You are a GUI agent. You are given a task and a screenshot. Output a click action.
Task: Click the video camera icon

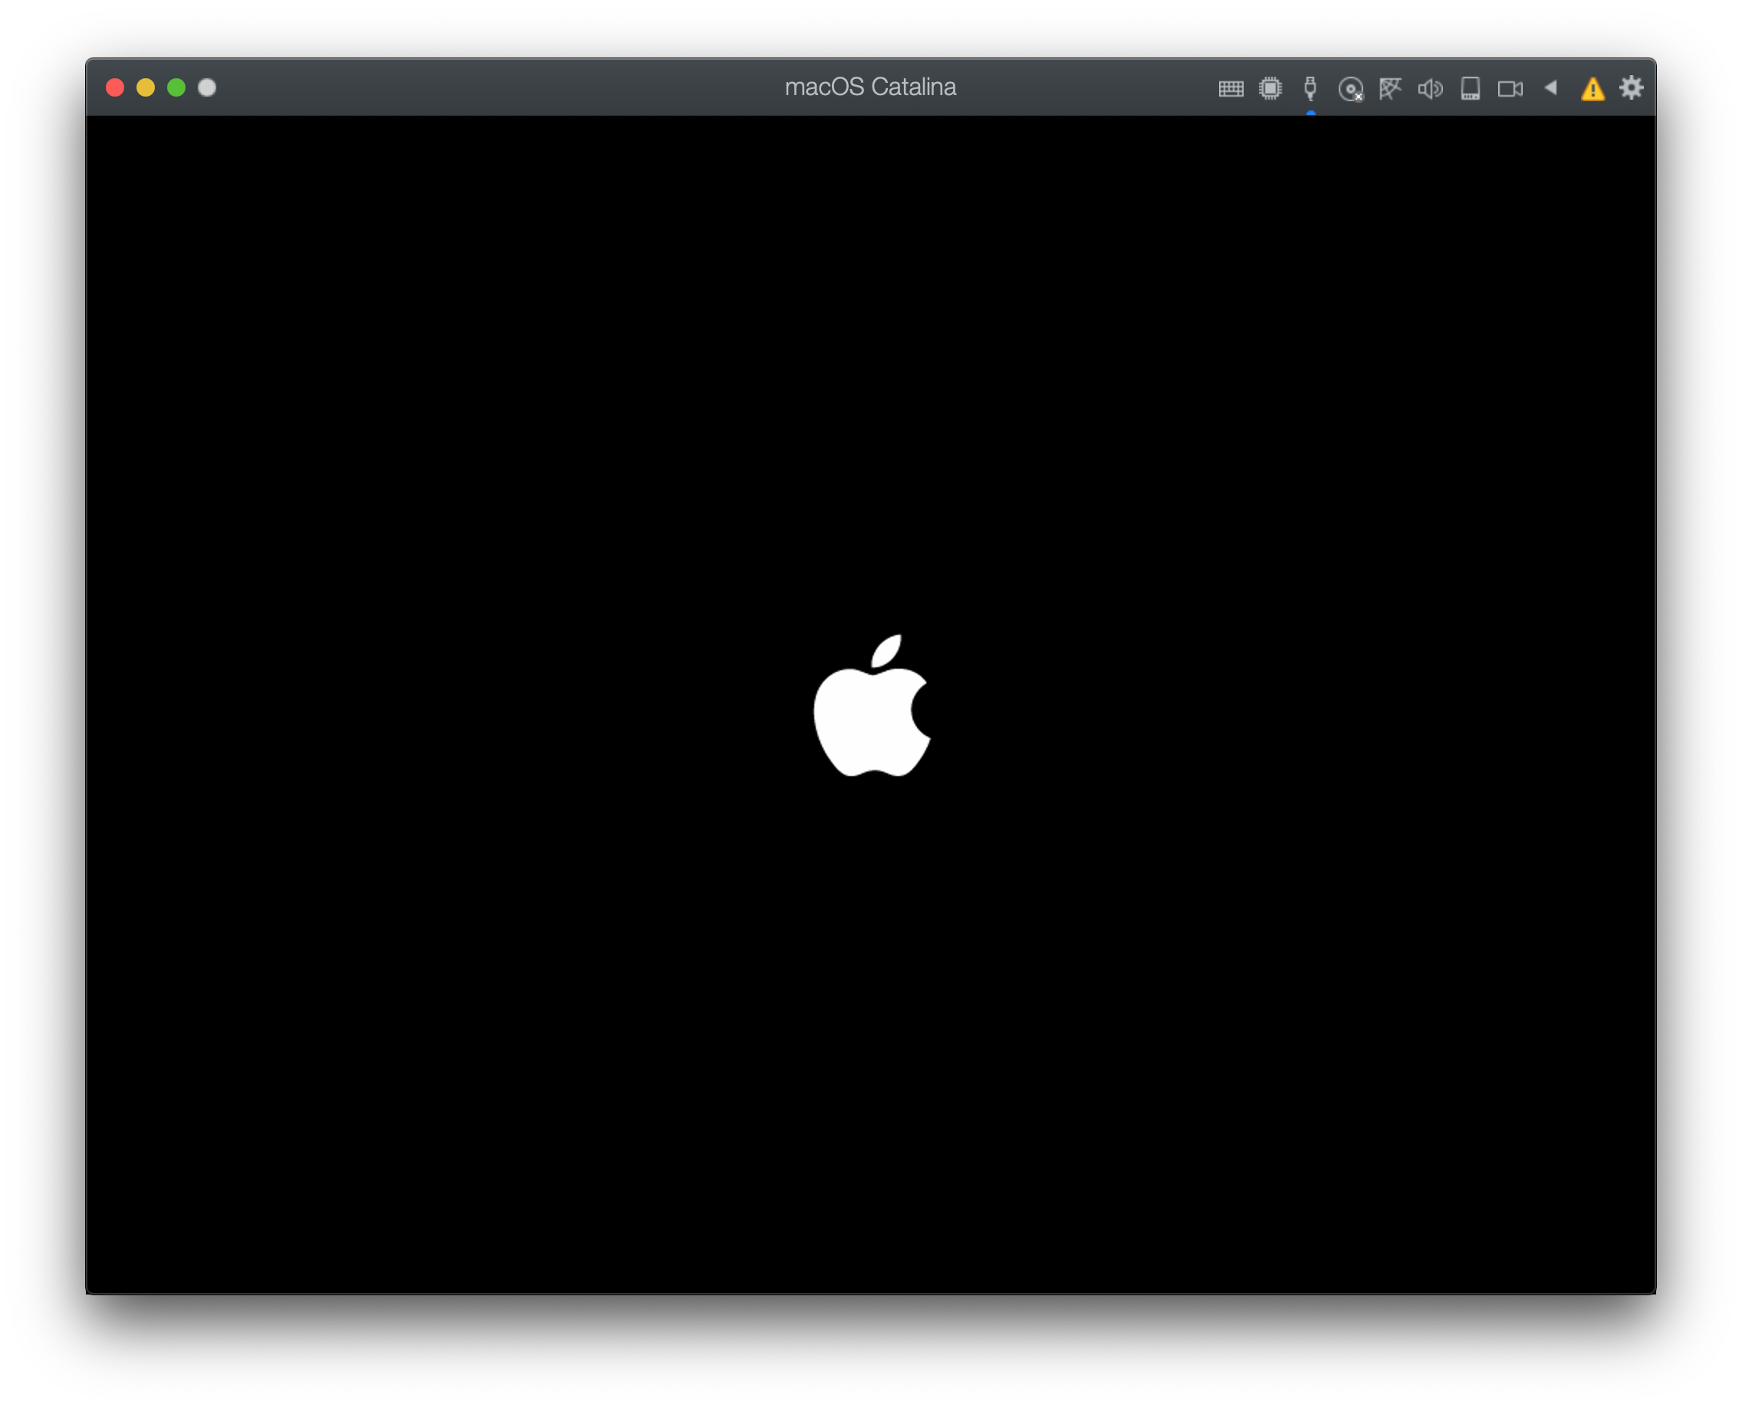pos(1509,88)
